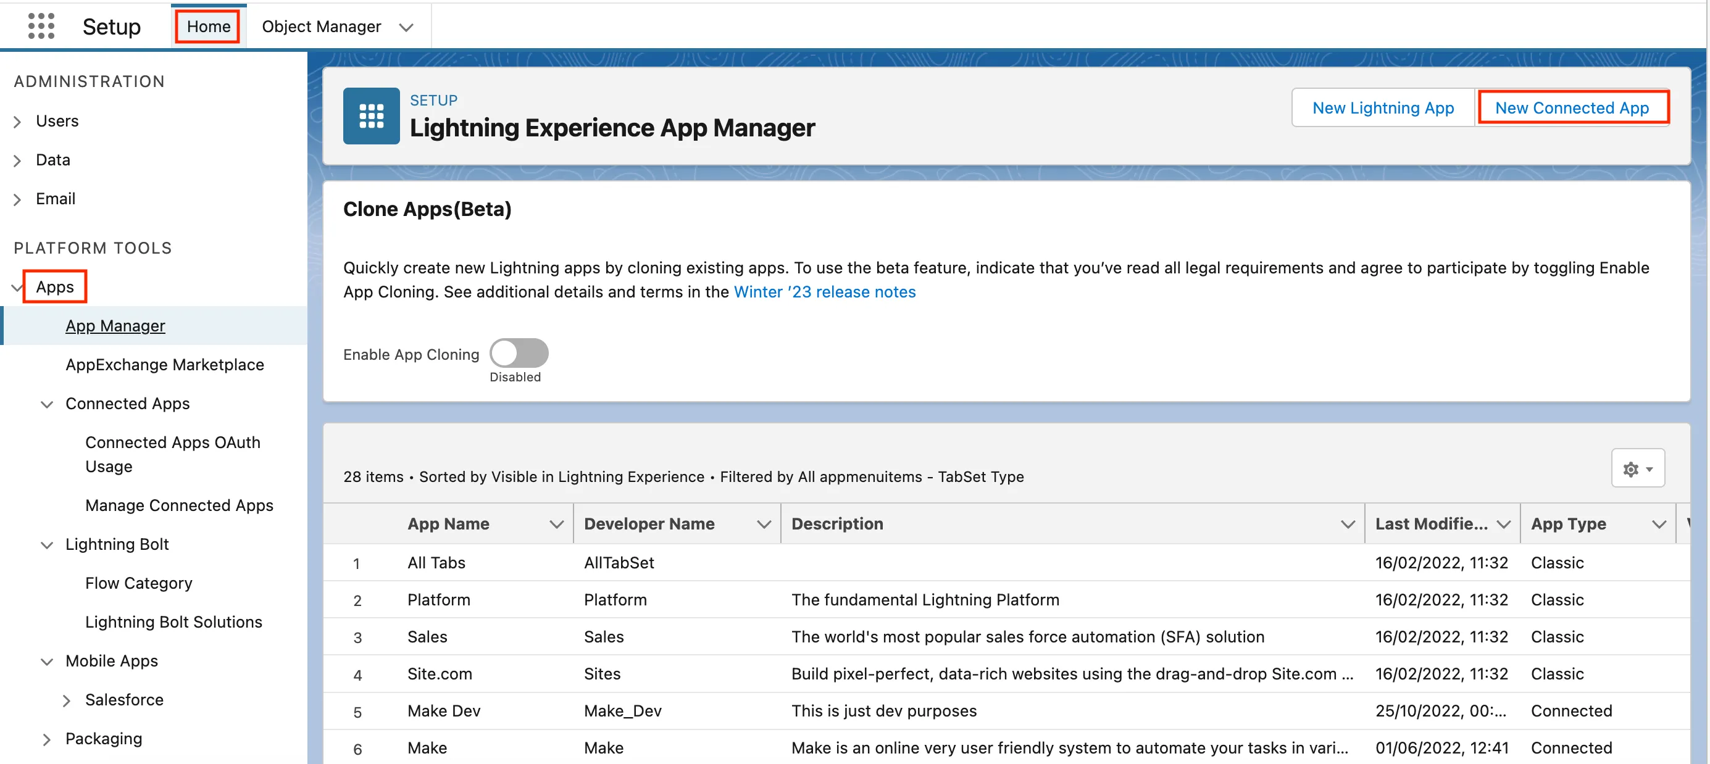Open Winter '23 release notes link

coord(825,292)
